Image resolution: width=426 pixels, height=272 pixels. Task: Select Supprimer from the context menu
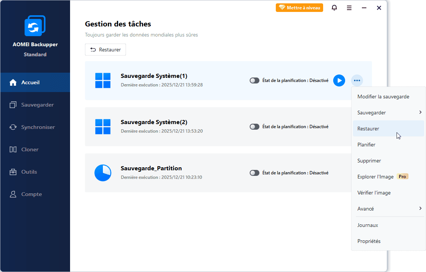pos(369,161)
